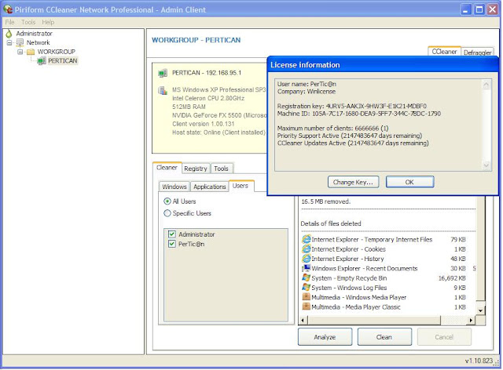Select the Users sub-tab
Screen dimensions: 503x370
pyautogui.click(x=240, y=186)
